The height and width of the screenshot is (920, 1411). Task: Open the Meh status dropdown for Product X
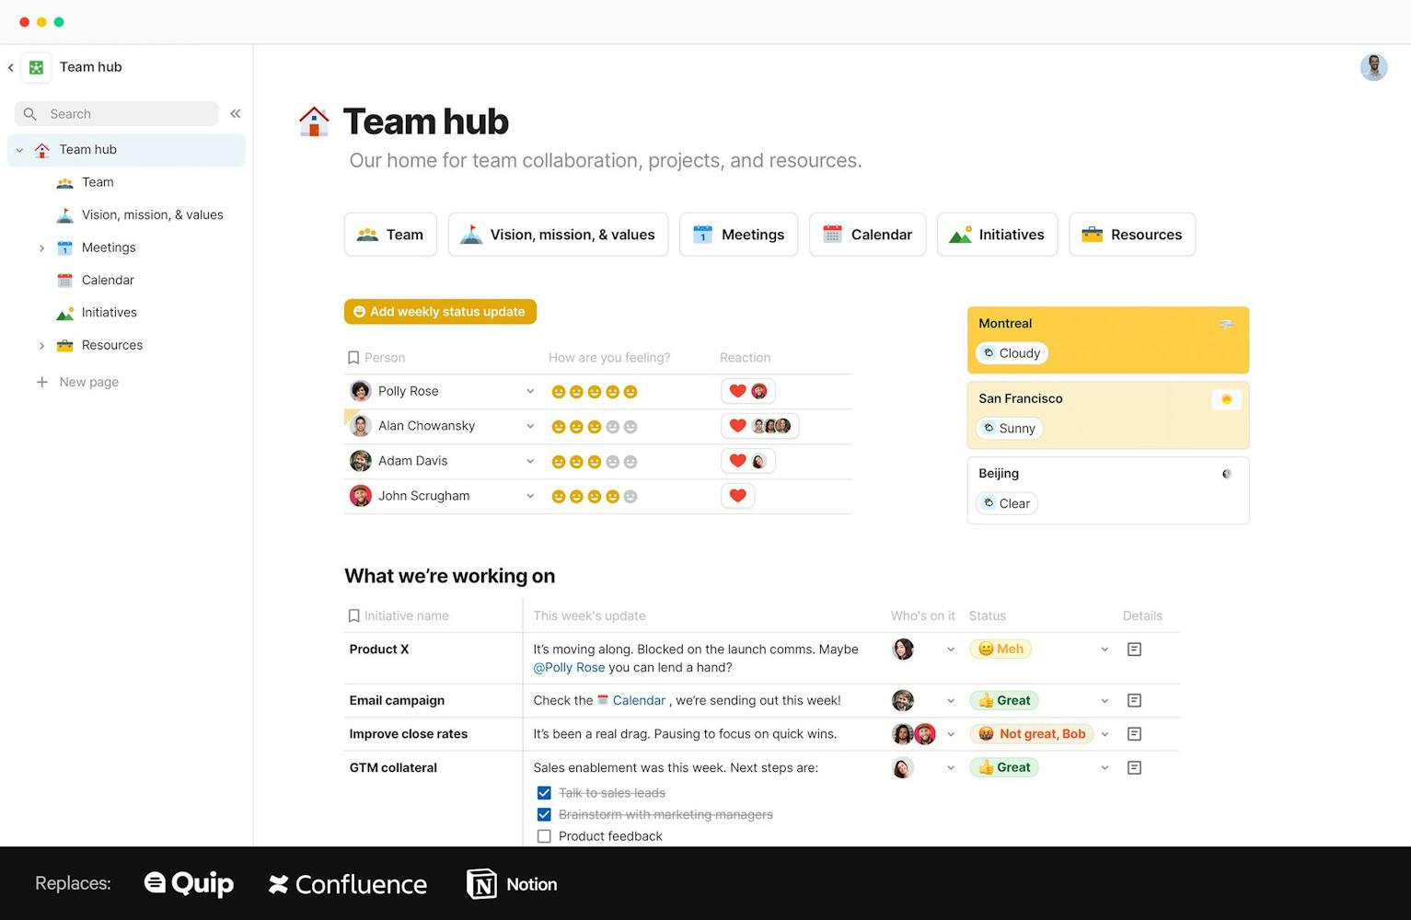tap(1104, 649)
